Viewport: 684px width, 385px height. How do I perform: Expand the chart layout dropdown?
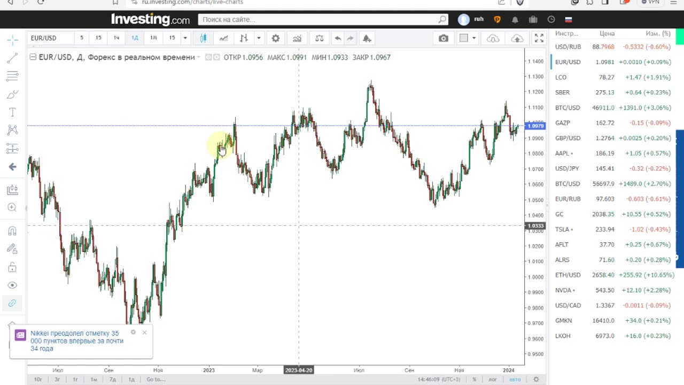tap(474, 38)
